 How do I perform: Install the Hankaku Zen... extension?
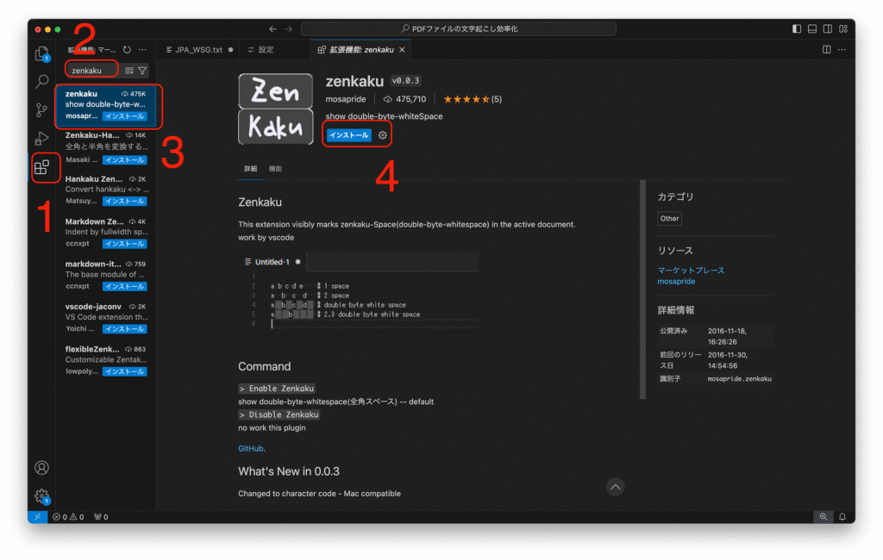(x=124, y=202)
